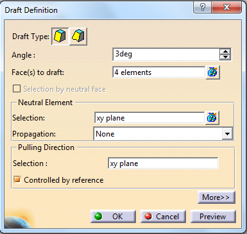Click the green OK button

pyautogui.click(x=113, y=217)
